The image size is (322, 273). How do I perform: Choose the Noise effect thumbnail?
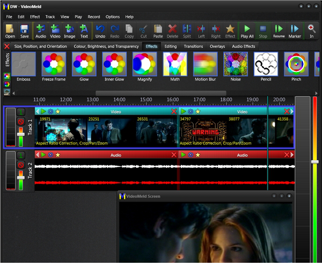[236, 64]
